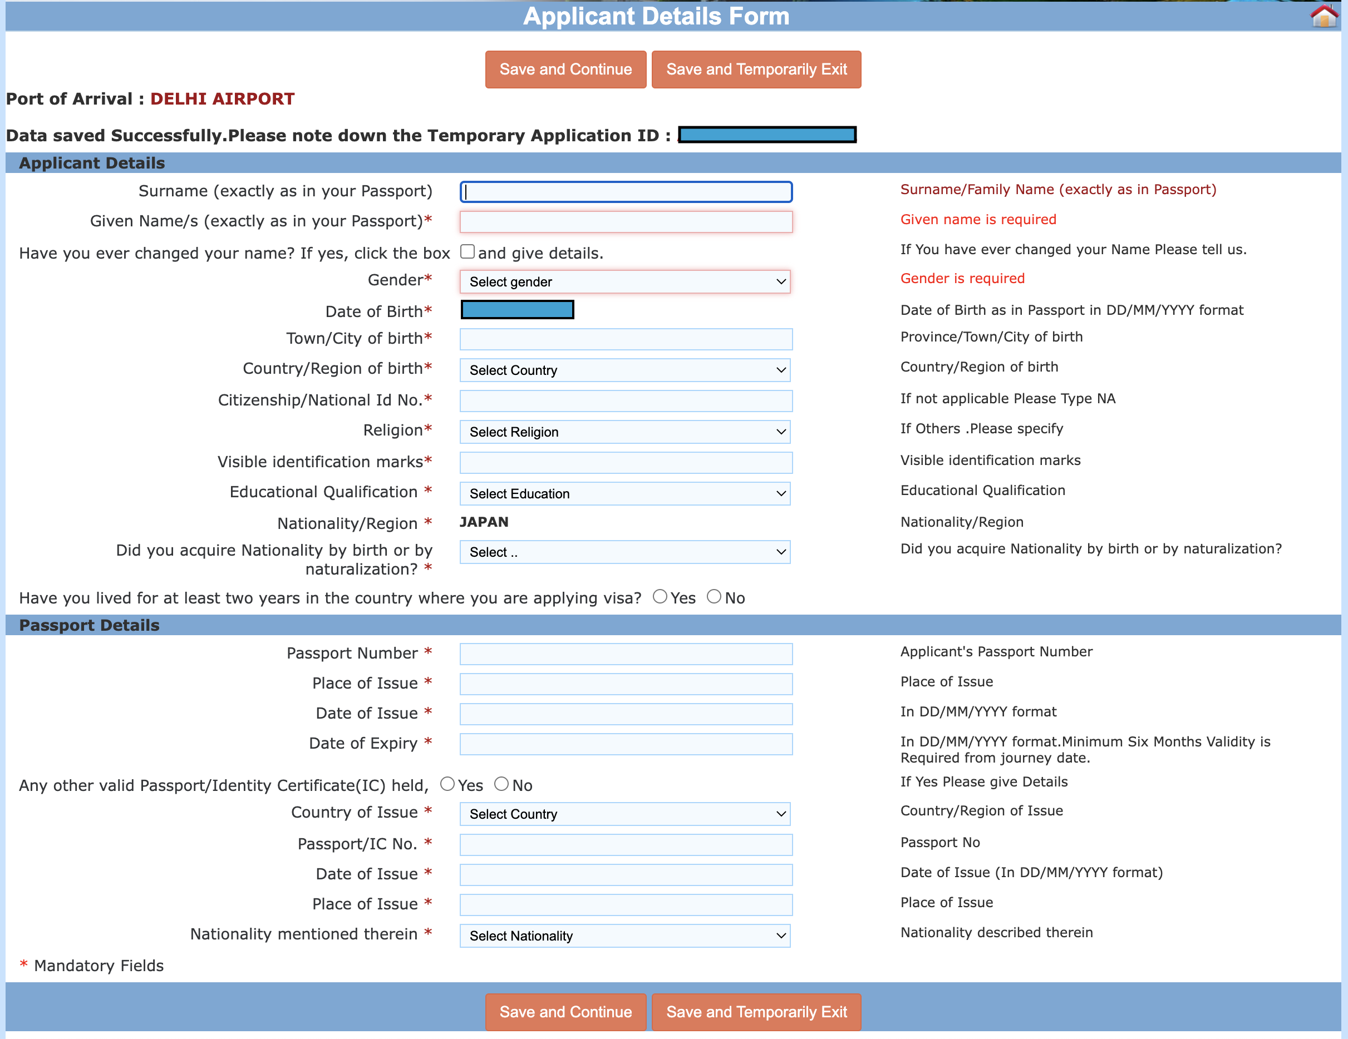This screenshot has height=1039, width=1348.
Task: Click the home icon at top right
Action: (1324, 16)
